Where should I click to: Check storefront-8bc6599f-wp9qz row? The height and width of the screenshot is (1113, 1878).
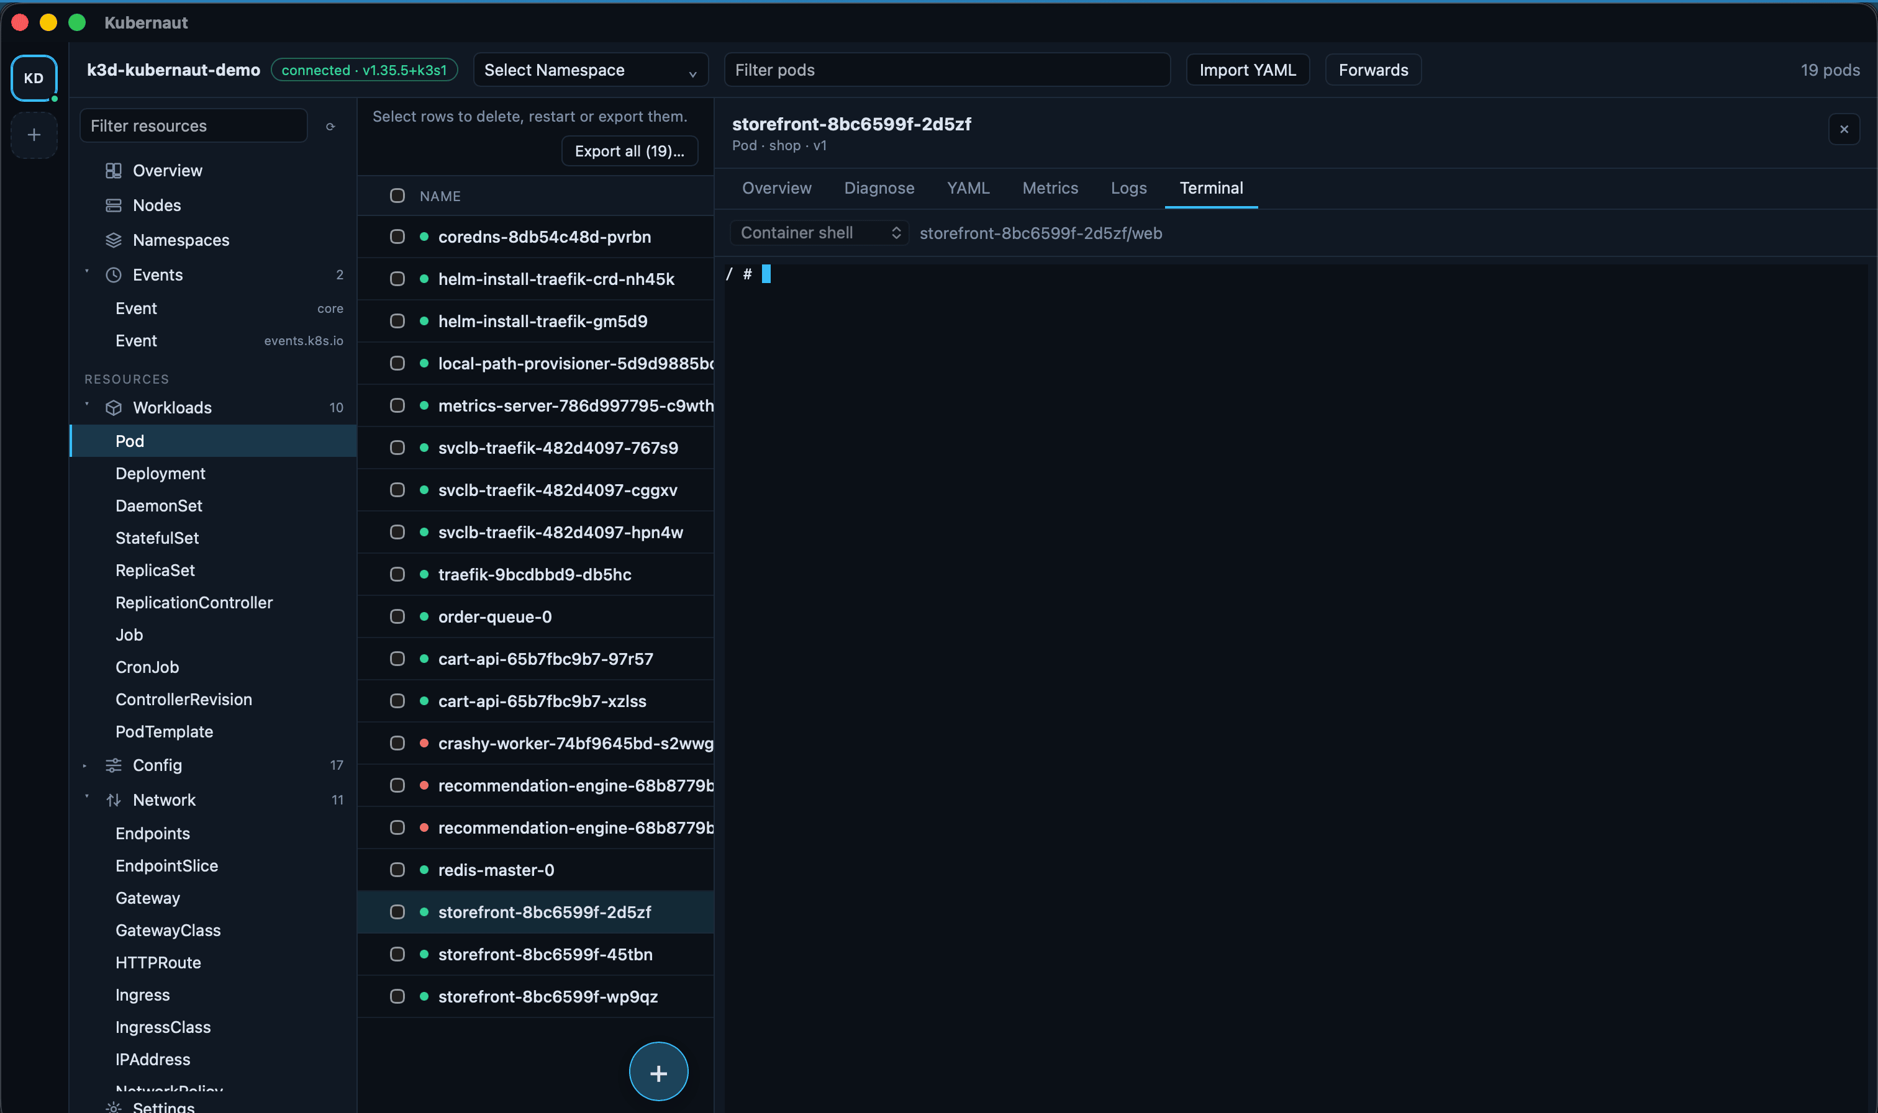(x=397, y=997)
